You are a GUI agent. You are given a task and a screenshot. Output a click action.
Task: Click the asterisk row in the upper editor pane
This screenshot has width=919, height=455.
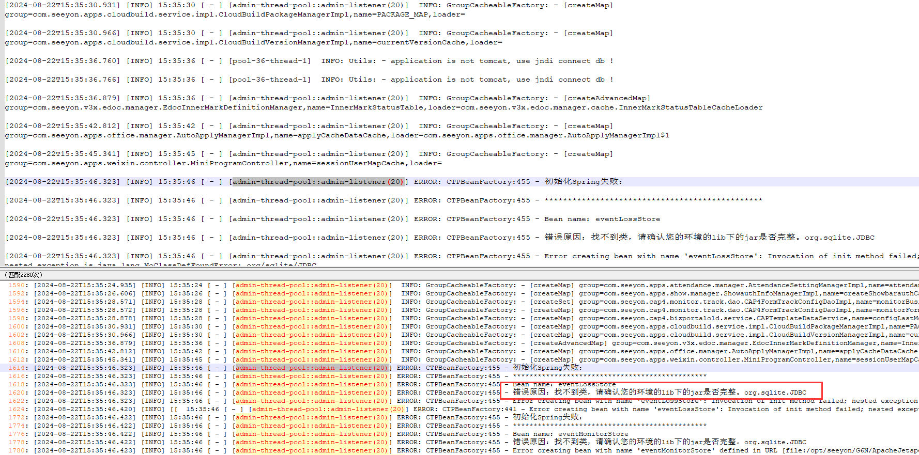[653, 200]
